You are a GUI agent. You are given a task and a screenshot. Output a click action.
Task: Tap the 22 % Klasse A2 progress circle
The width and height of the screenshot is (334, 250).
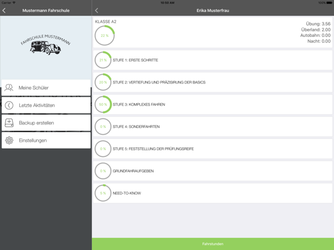105,36
